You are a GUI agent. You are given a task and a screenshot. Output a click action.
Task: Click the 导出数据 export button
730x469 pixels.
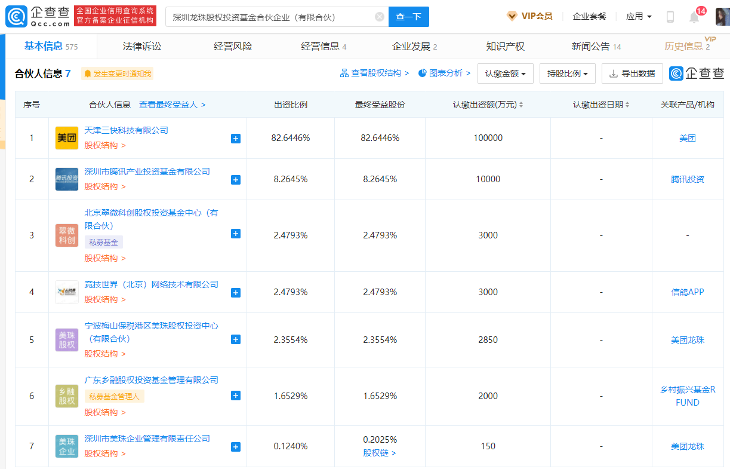point(632,73)
